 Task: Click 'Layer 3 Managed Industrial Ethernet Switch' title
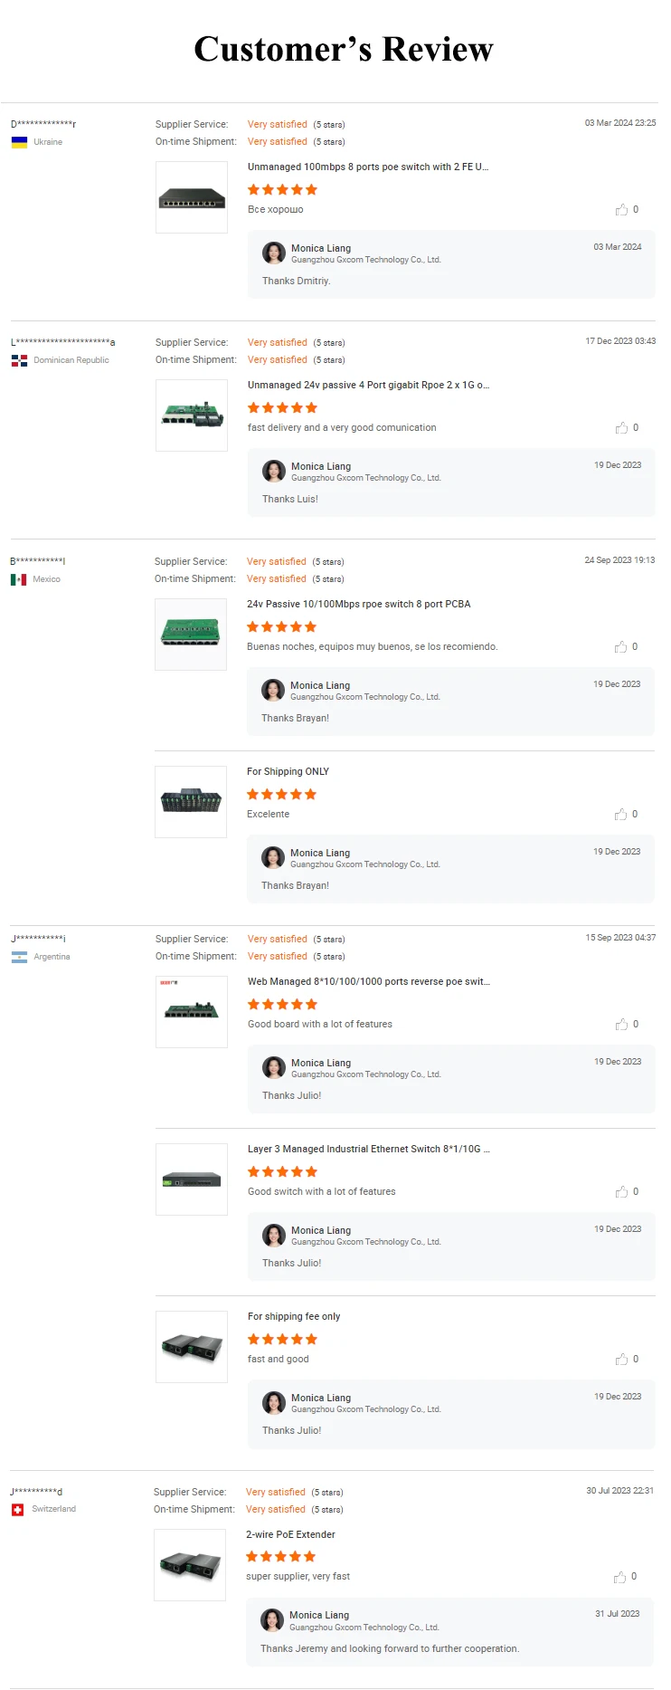click(368, 1150)
